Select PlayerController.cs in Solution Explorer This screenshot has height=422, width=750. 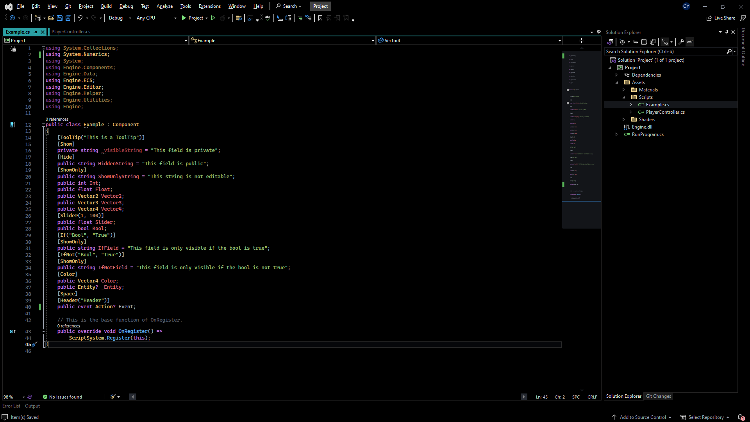(665, 112)
